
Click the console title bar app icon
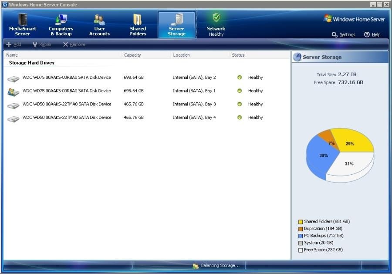pyautogui.click(x=5, y=4)
